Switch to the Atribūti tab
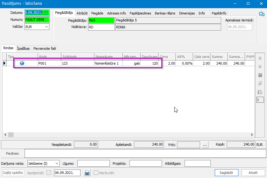267x178 pixels. [82, 13]
